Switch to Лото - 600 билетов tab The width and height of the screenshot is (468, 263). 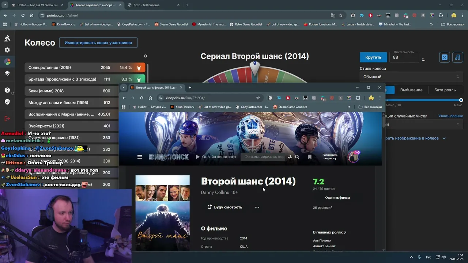pyautogui.click(x=154, y=5)
